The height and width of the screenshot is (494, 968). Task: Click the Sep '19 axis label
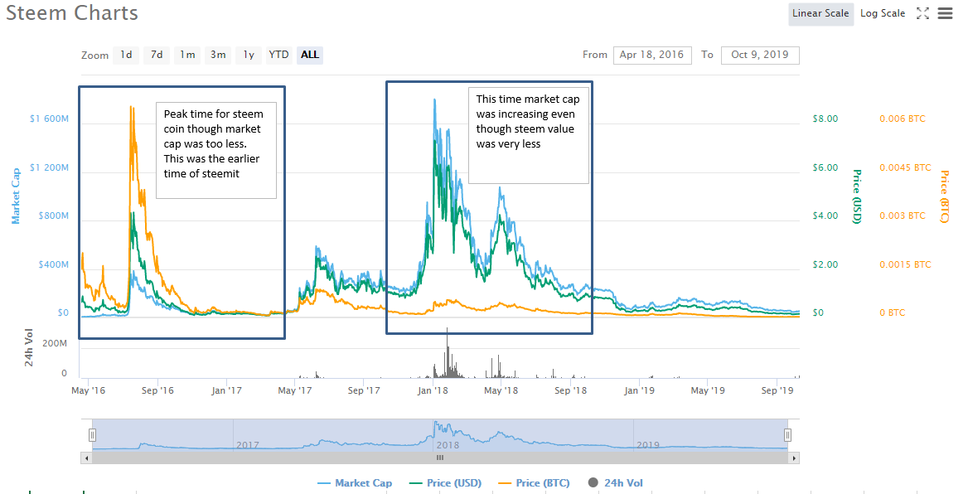click(x=777, y=390)
